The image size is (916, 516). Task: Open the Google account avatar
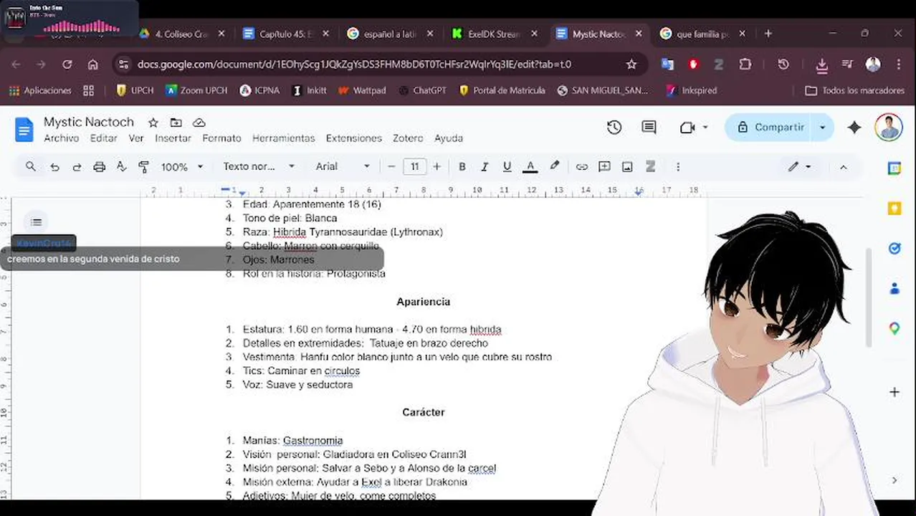(889, 128)
